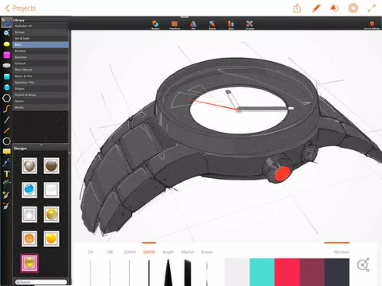Click the Boolean toolbar icon
The width and height of the screenshot is (382, 286).
[155, 25]
